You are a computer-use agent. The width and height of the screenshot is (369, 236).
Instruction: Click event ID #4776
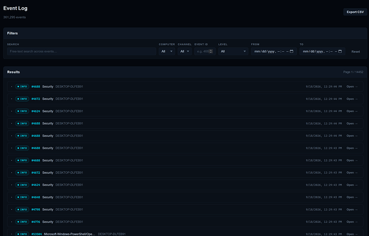coord(36,222)
